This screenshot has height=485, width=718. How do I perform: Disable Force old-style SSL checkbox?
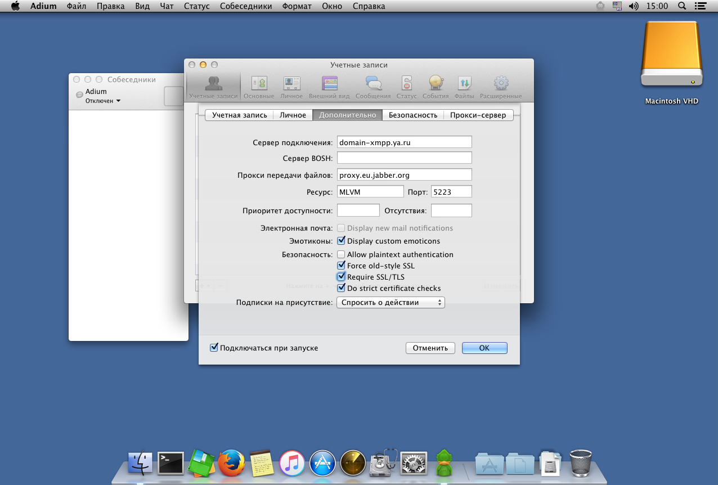click(x=341, y=266)
